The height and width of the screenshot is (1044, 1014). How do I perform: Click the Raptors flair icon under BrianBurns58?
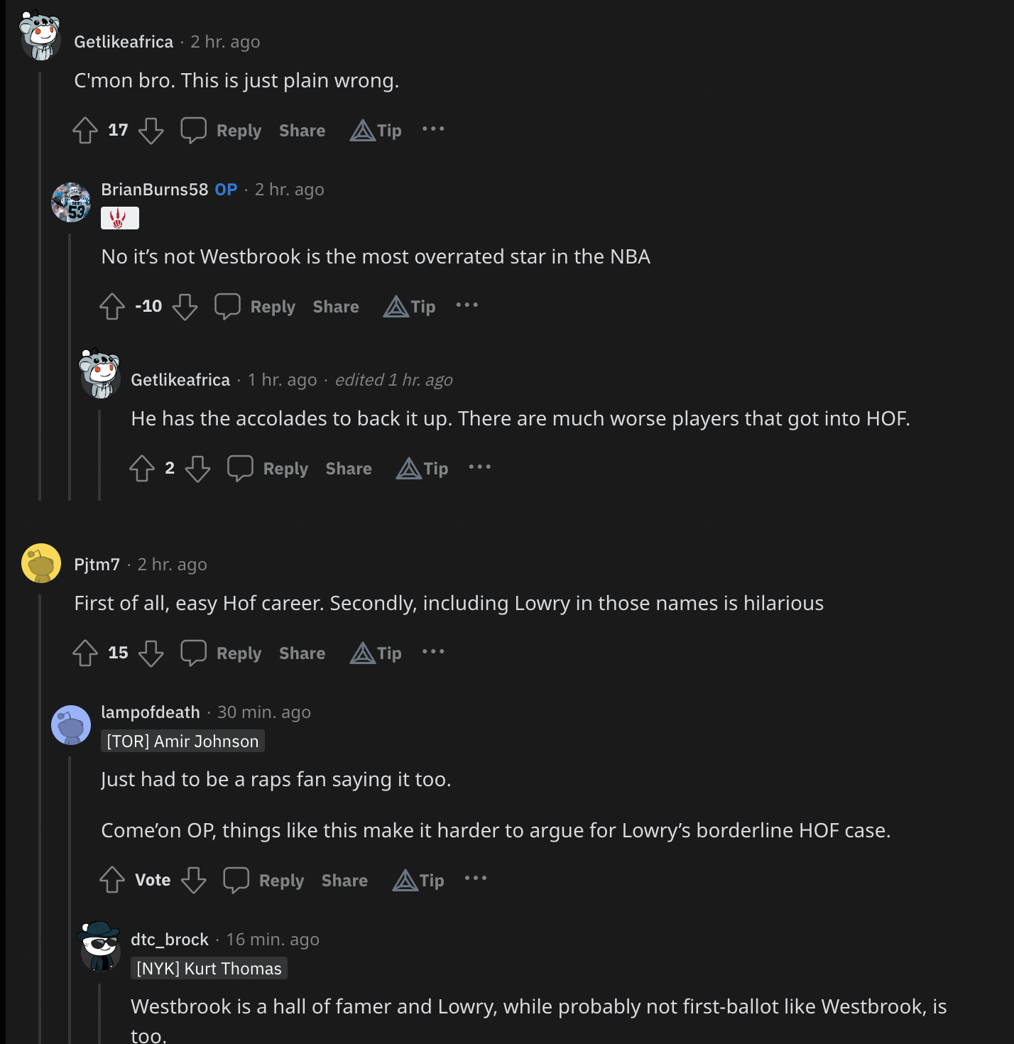119,218
